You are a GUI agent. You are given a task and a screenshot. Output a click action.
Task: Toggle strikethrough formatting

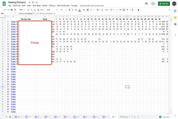click(x=76, y=10)
